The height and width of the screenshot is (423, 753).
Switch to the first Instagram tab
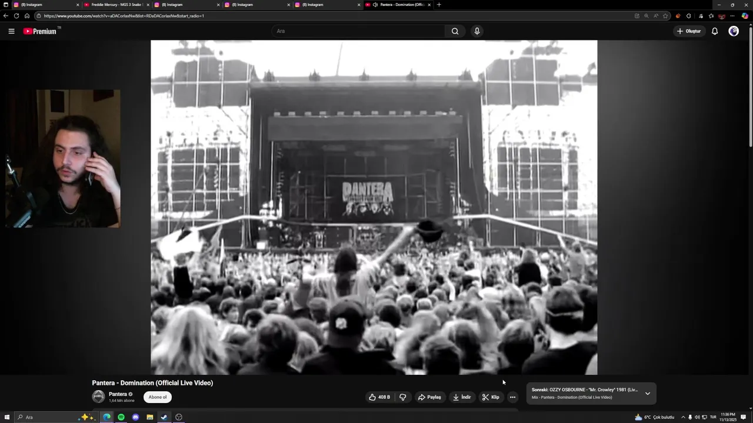(46, 5)
